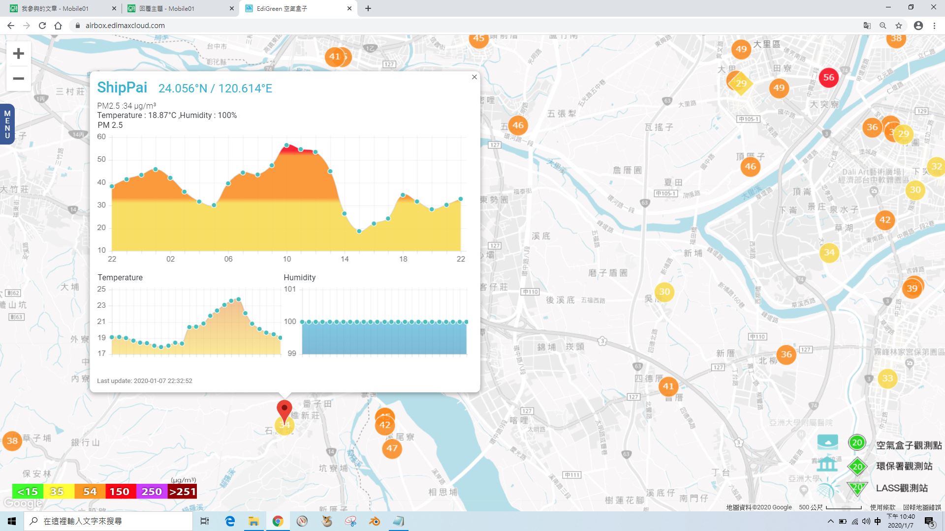This screenshot has height=531, width=945.
Task: Open the 使用條款 terms link
Action: coord(883,507)
